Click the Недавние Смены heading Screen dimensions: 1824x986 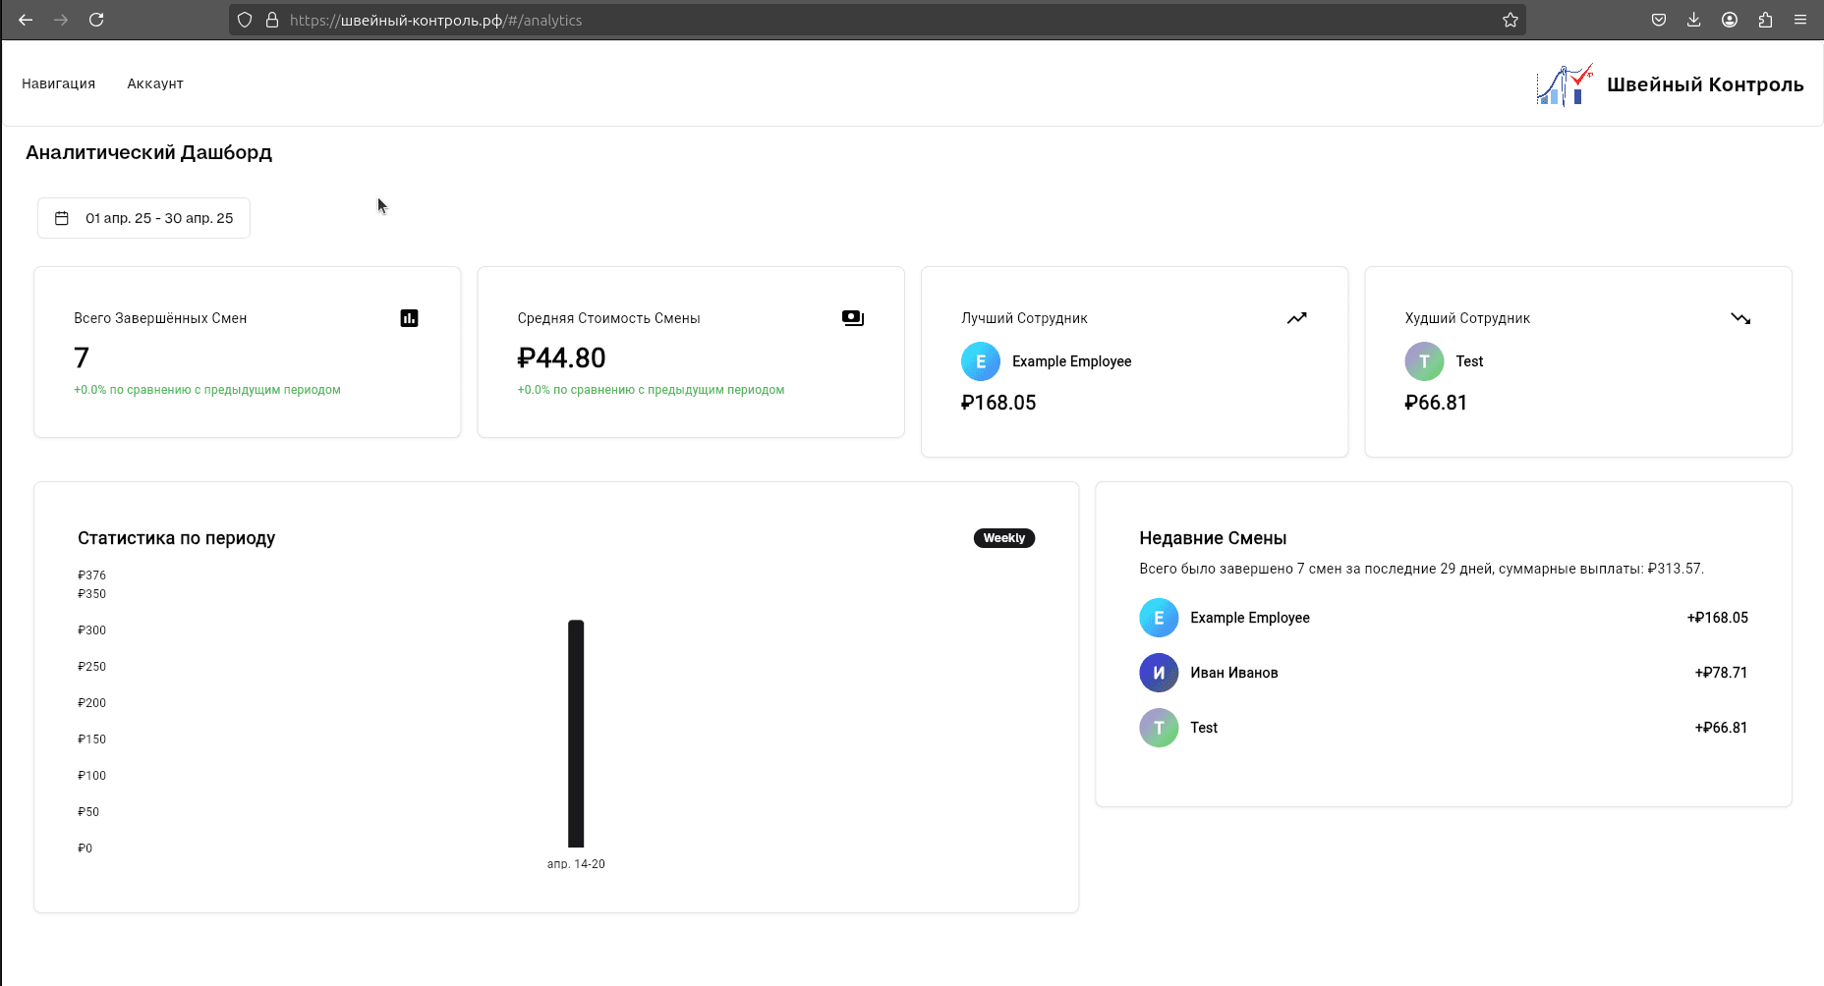(1213, 538)
